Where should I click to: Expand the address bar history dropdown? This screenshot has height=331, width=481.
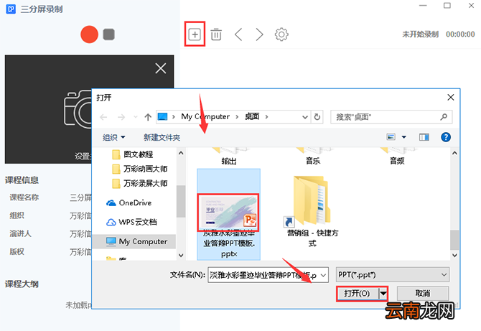click(x=305, y=117)
